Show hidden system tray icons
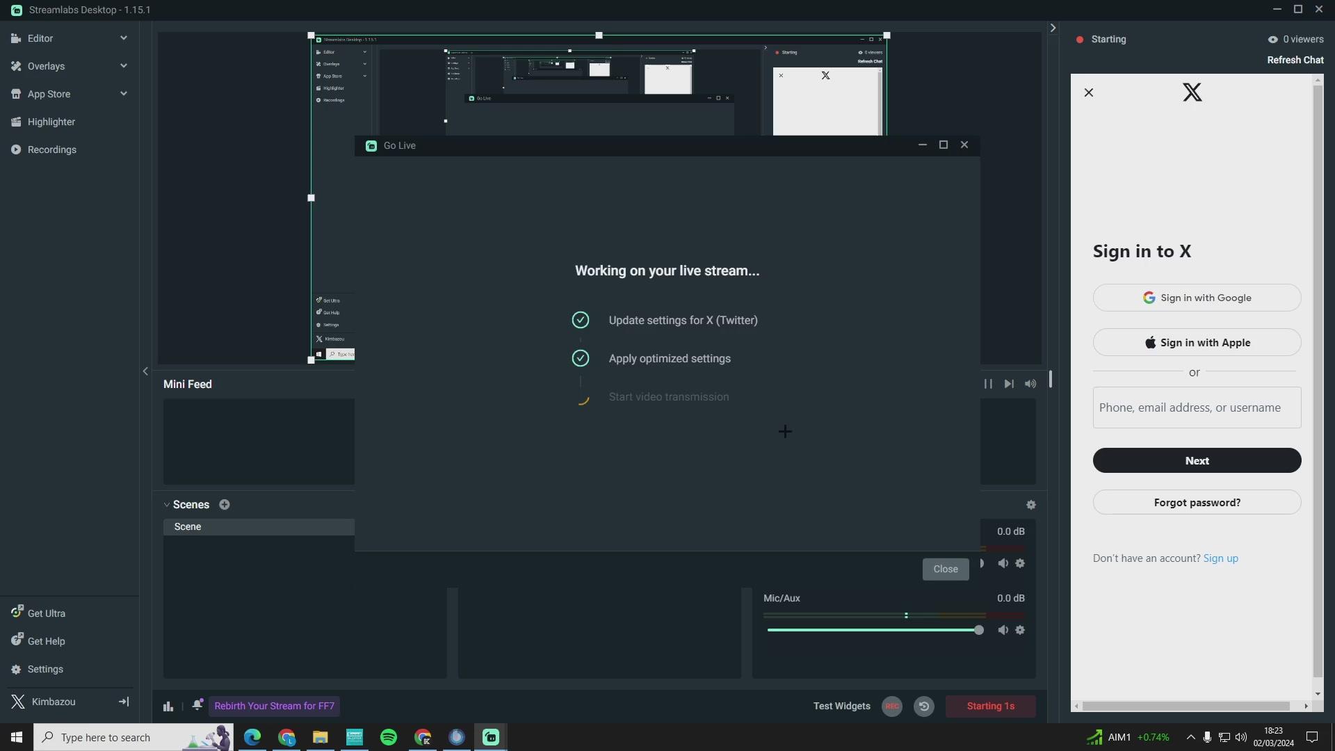 (1190, 737)
